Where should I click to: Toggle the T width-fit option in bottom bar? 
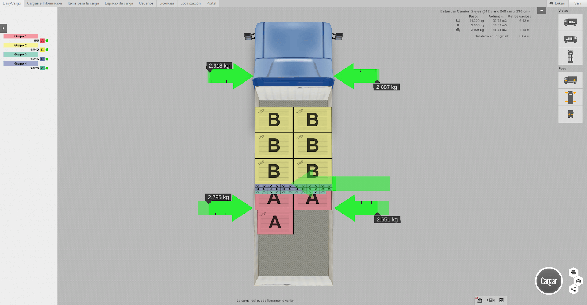[x=491, y=300]
